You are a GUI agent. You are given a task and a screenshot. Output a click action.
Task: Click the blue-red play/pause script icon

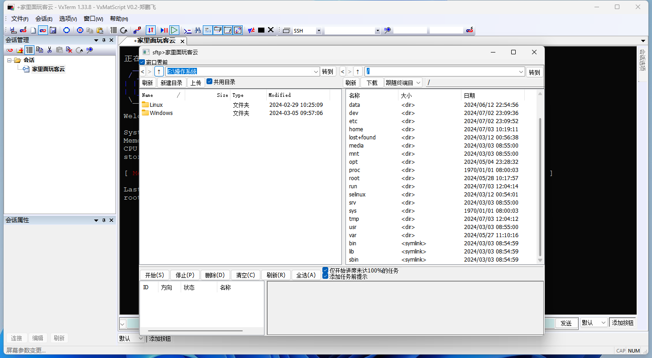point(164,30)
